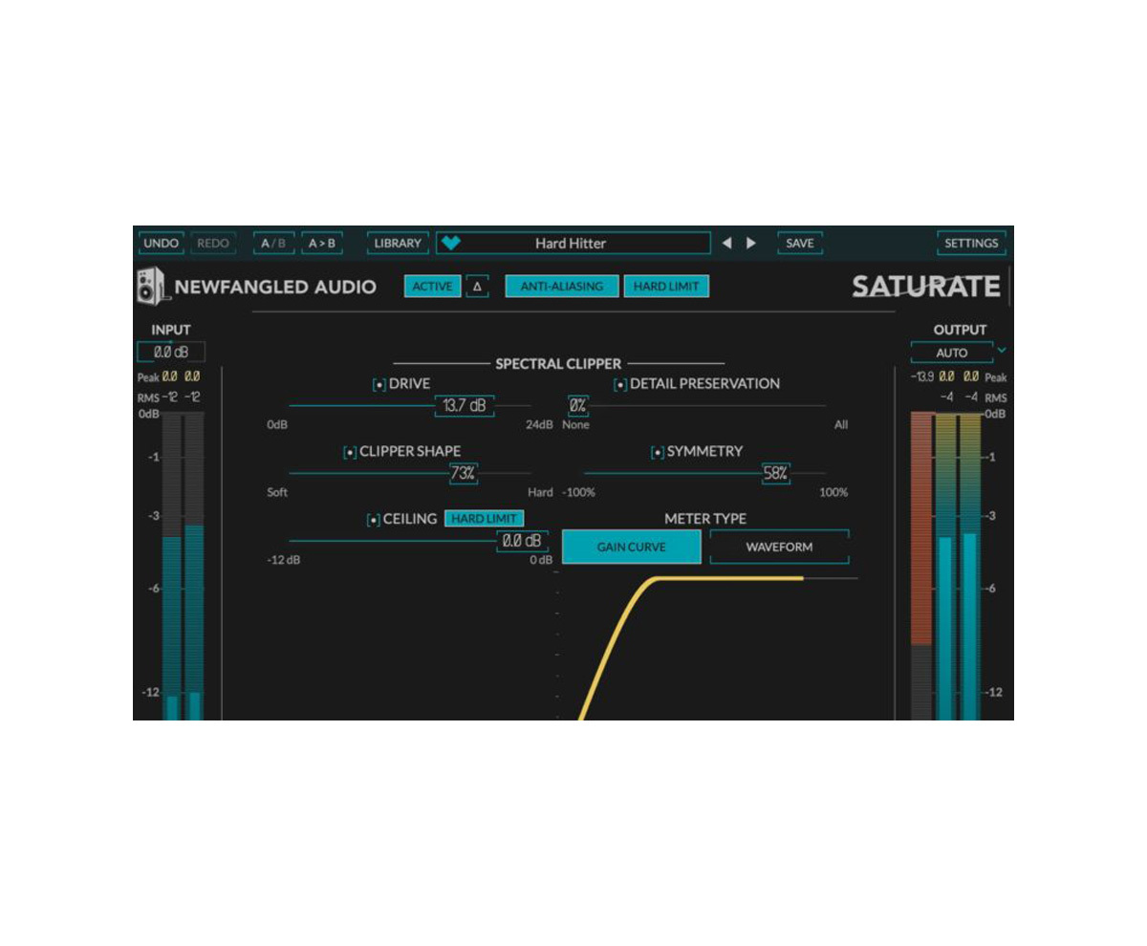
Task: Open the Library browser
Action: tap(398, 243)
